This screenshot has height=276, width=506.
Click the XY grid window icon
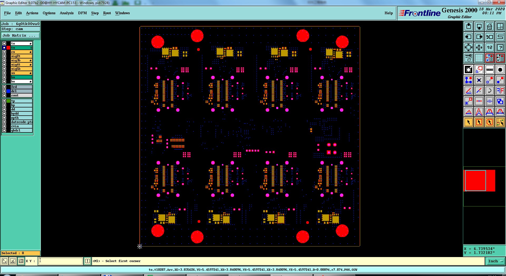point(500,26)
